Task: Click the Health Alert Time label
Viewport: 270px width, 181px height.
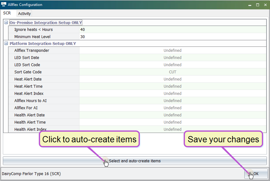Action: (x=30, y=122)
